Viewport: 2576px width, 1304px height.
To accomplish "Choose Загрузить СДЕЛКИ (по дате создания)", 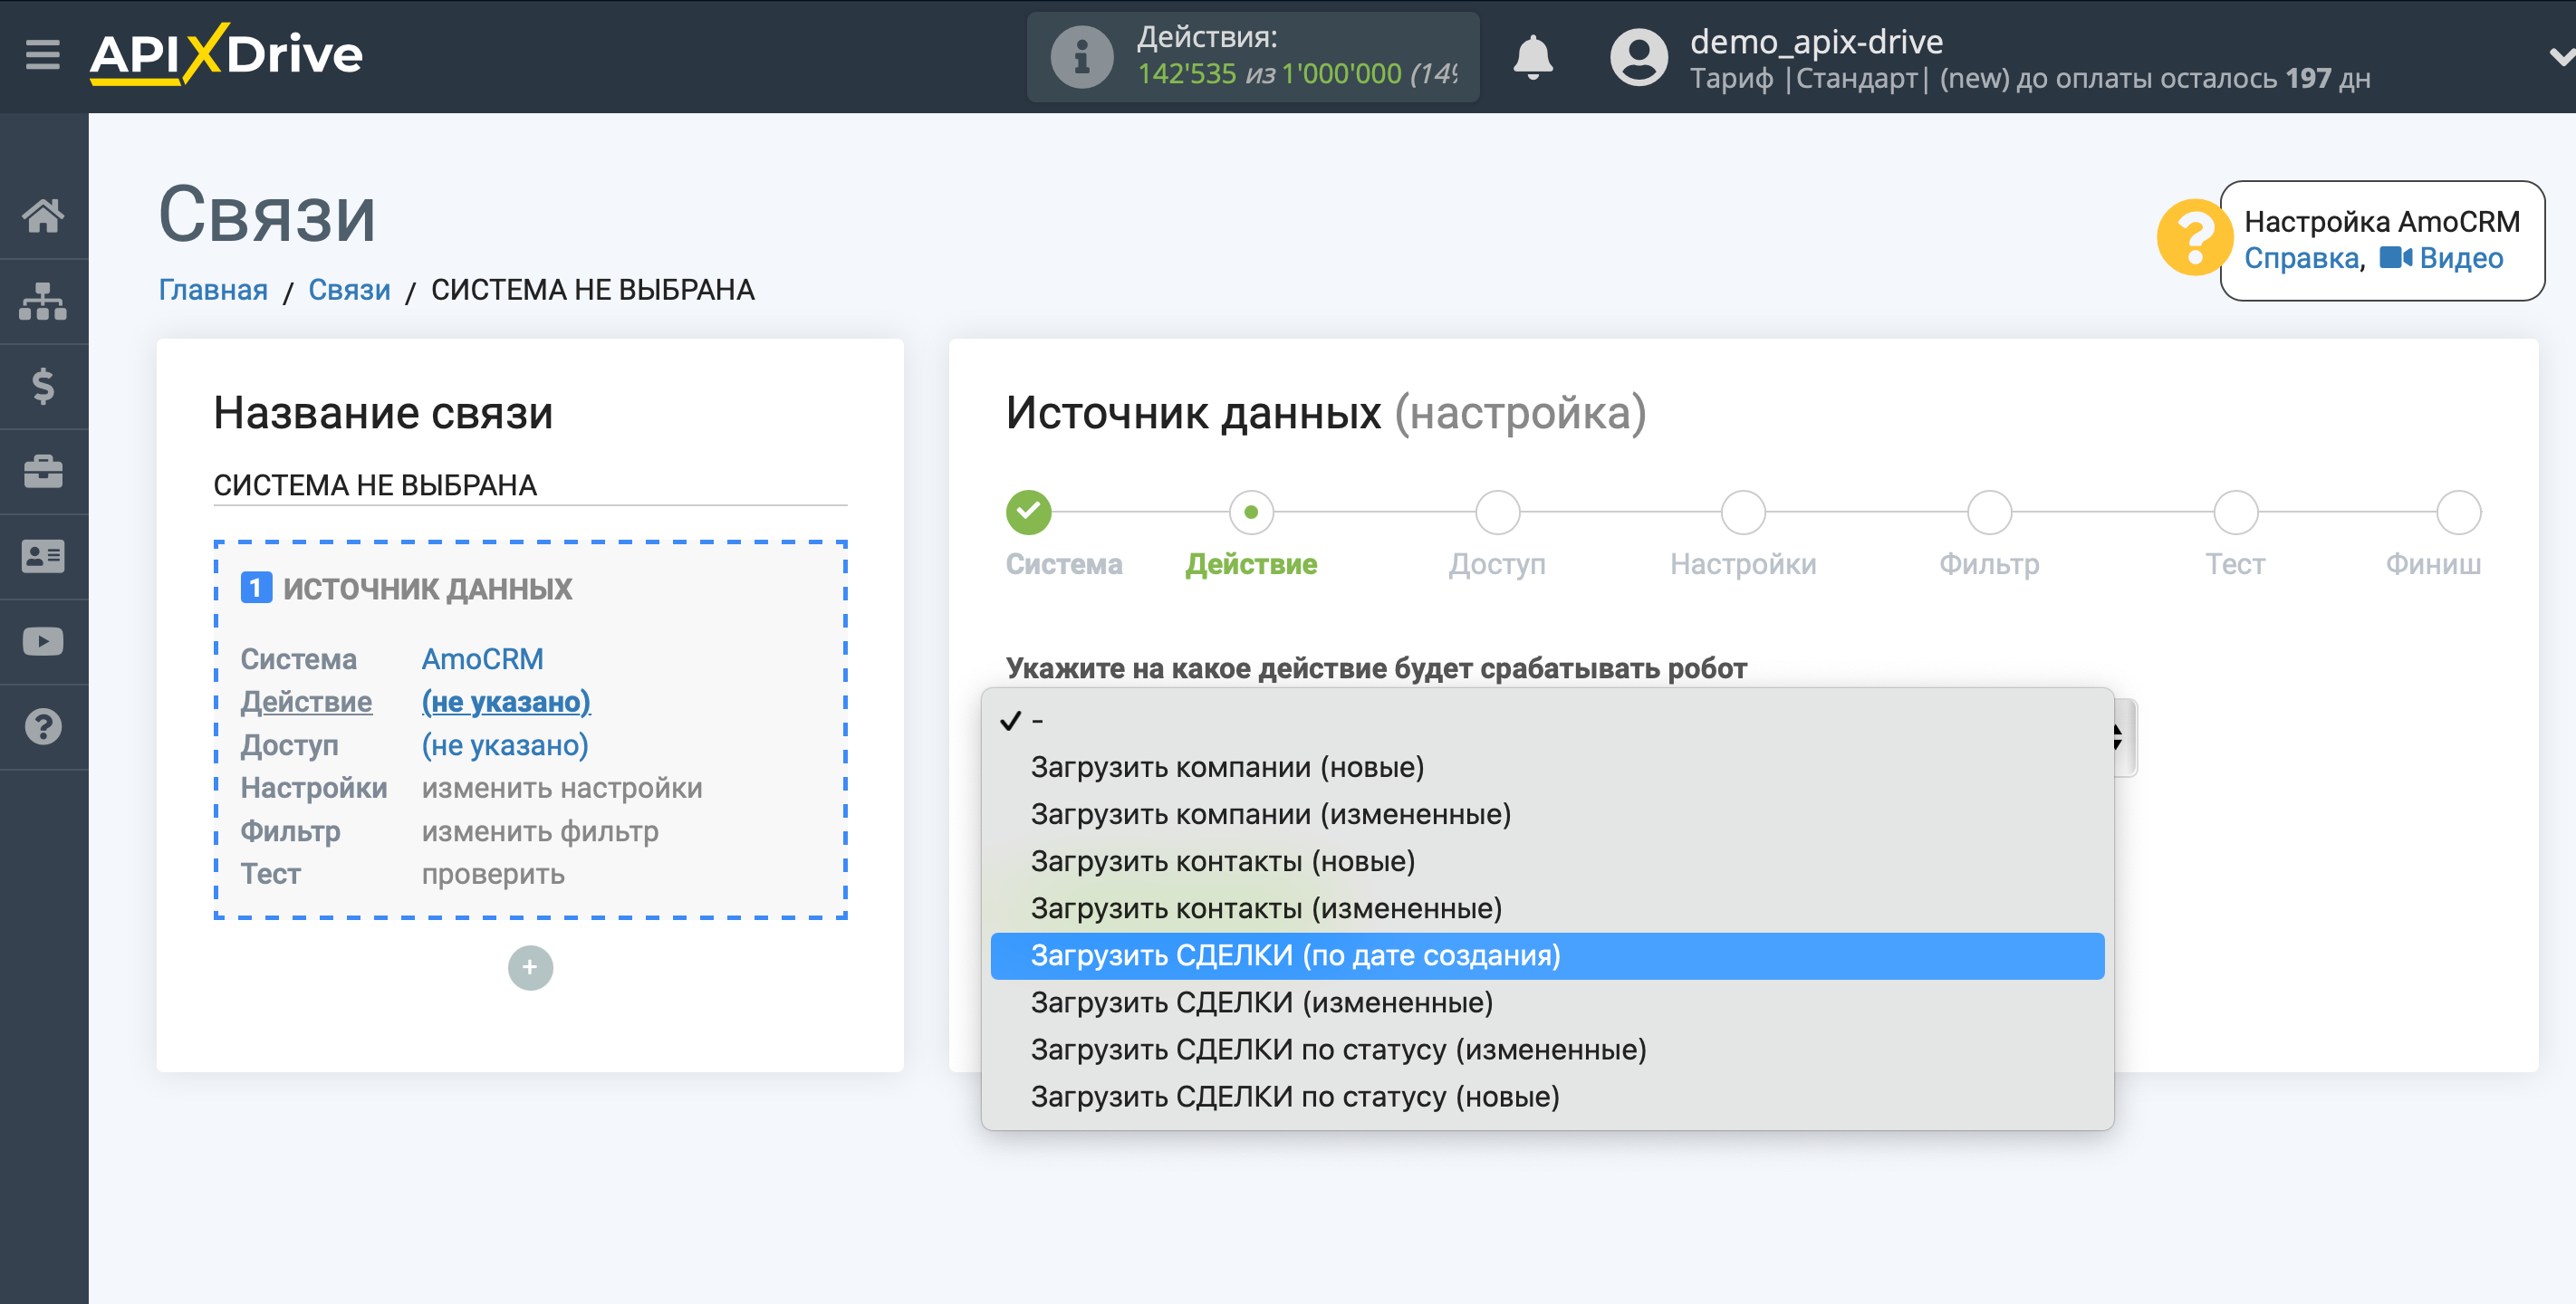I will (x=1547, y=955).
